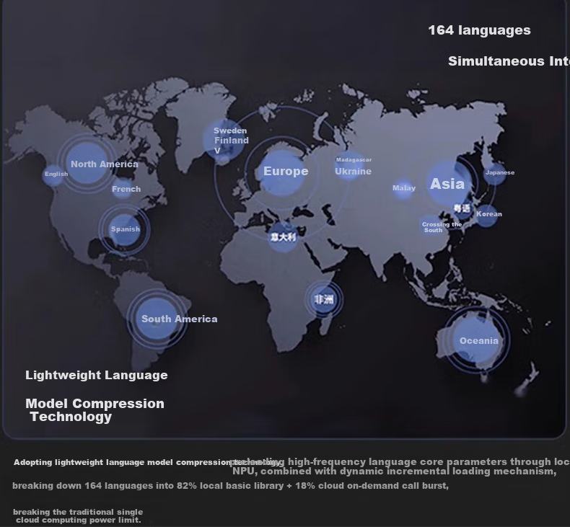Click the 粤语 bubble below Asia

coord(462,208)
